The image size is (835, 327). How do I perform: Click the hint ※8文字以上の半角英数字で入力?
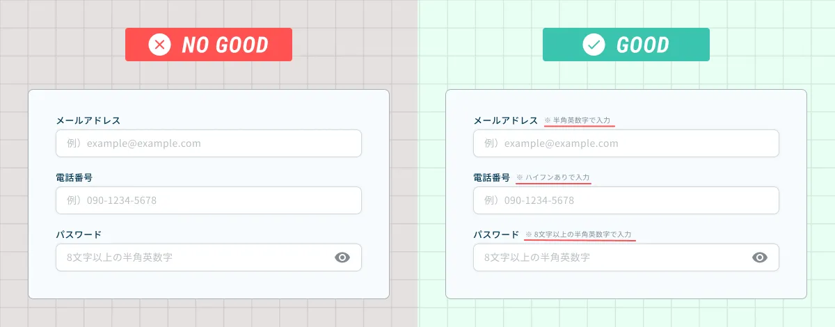[x=578, y=235]
